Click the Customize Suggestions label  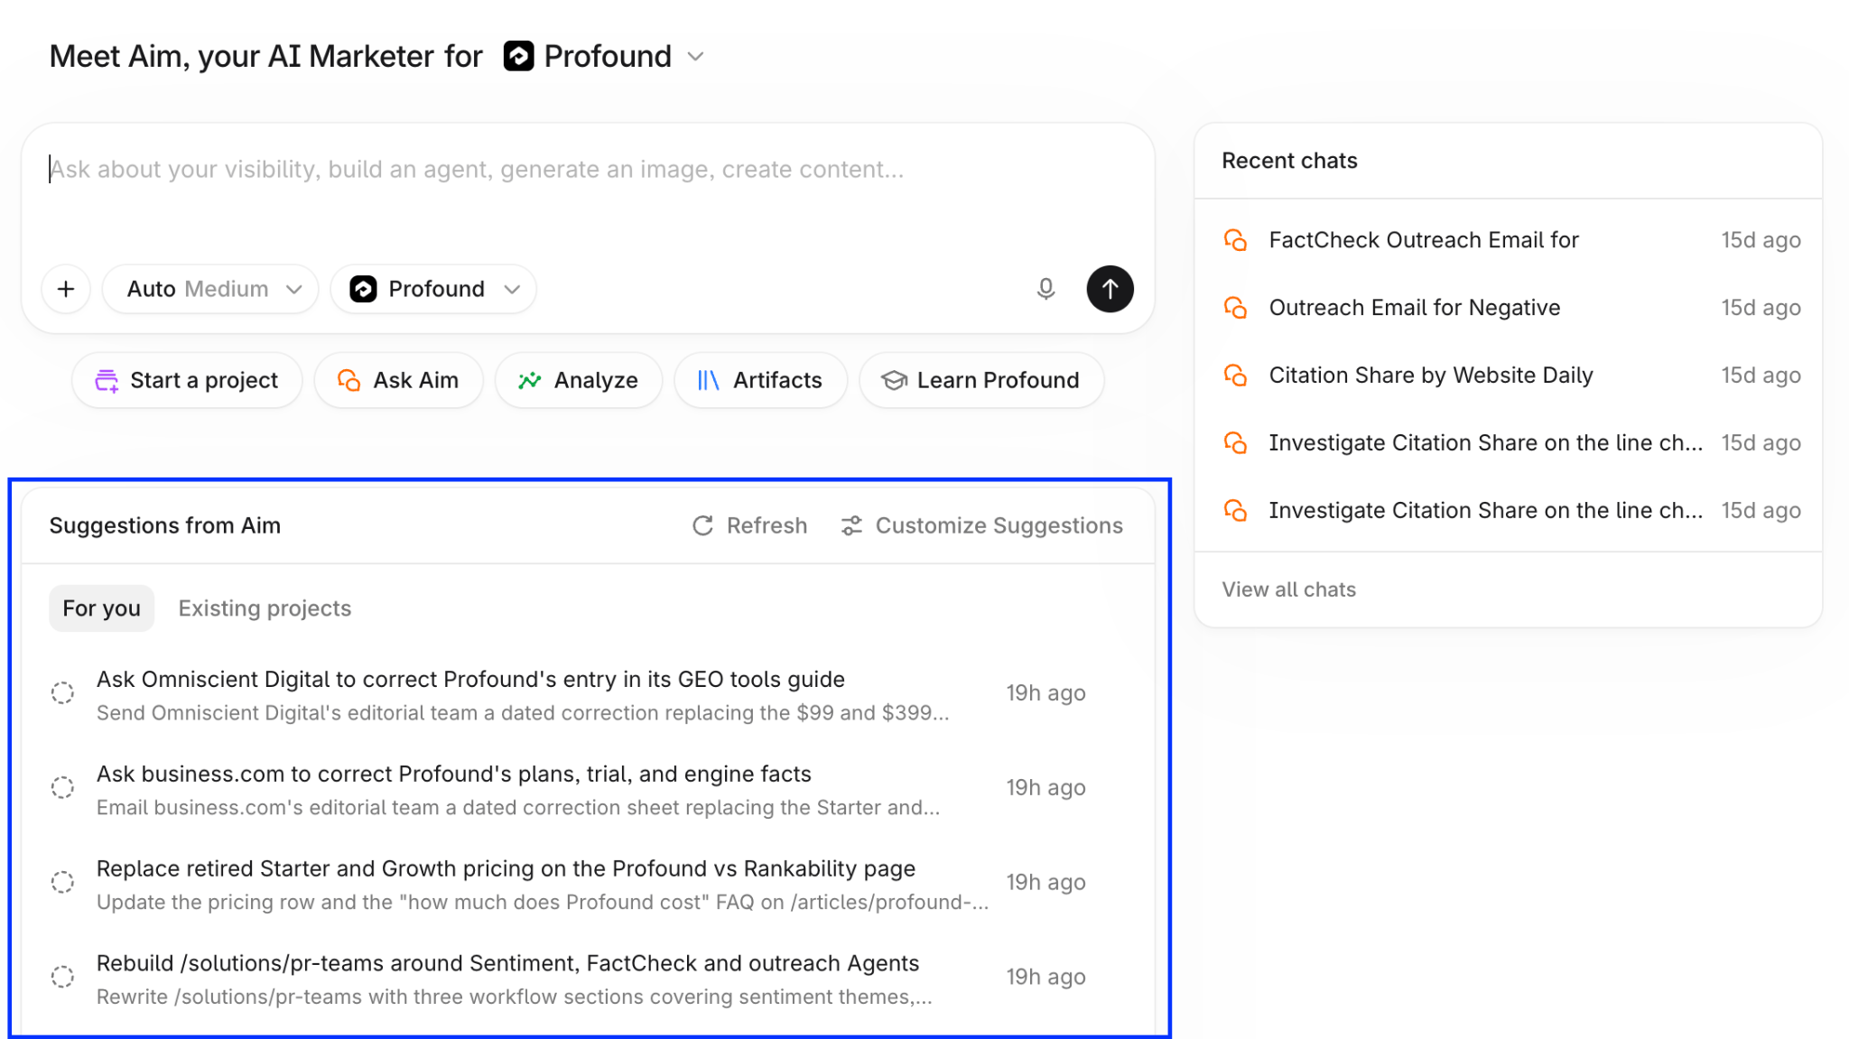999,525
